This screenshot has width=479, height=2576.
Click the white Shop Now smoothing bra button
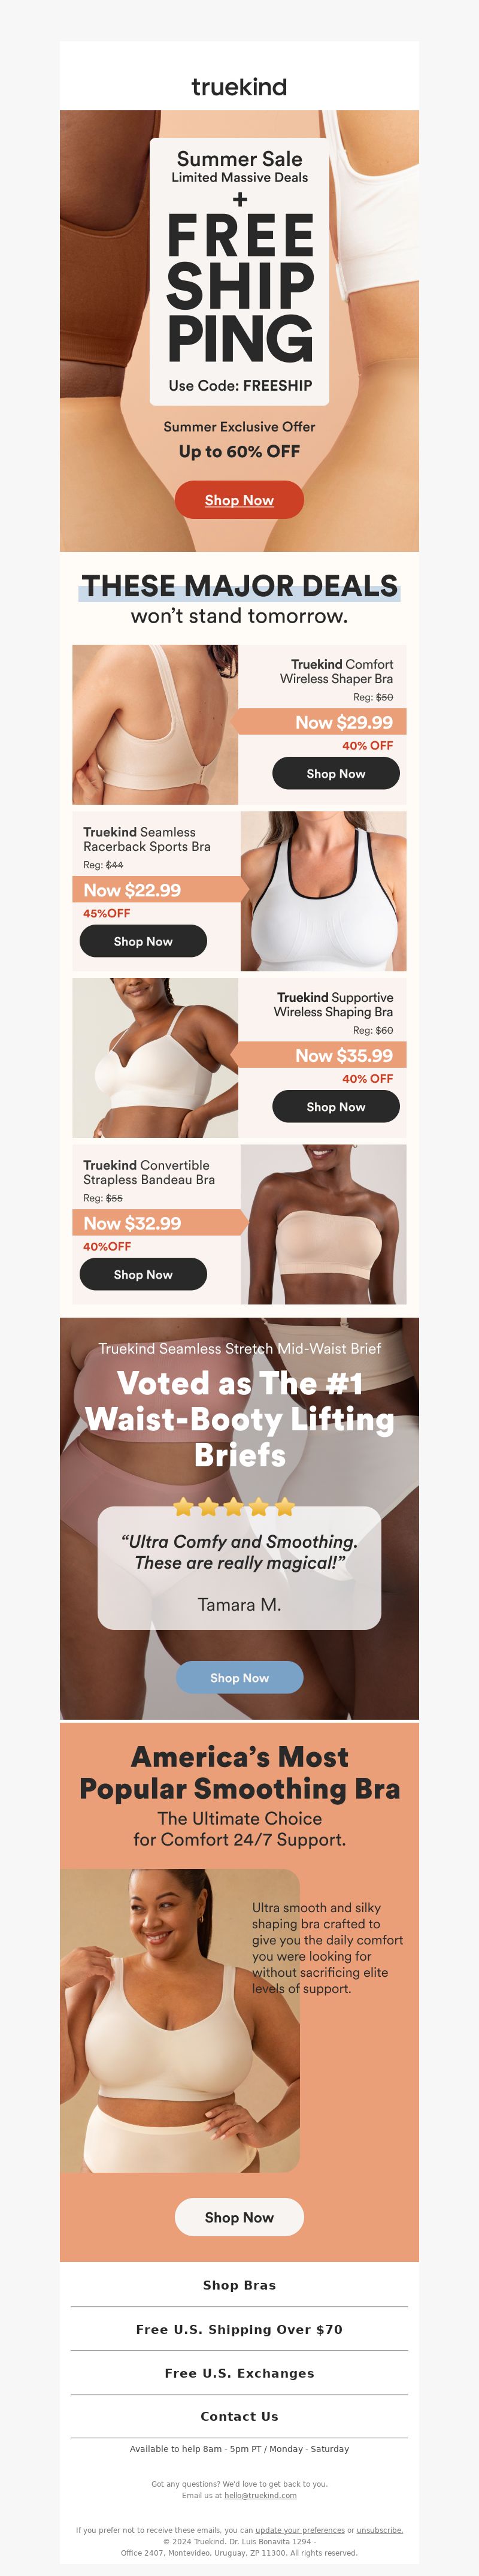[239, 2217]
